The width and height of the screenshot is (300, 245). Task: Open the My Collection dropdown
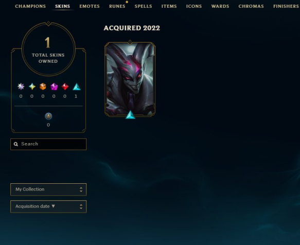tap(48, 189)
